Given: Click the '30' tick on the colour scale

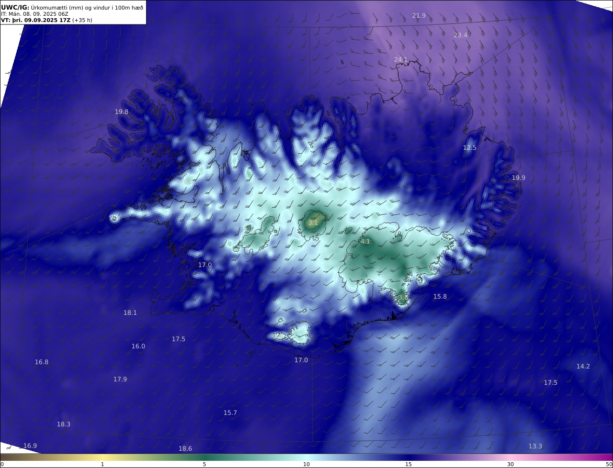Looking at the screenshot, I should coord(511,464).
